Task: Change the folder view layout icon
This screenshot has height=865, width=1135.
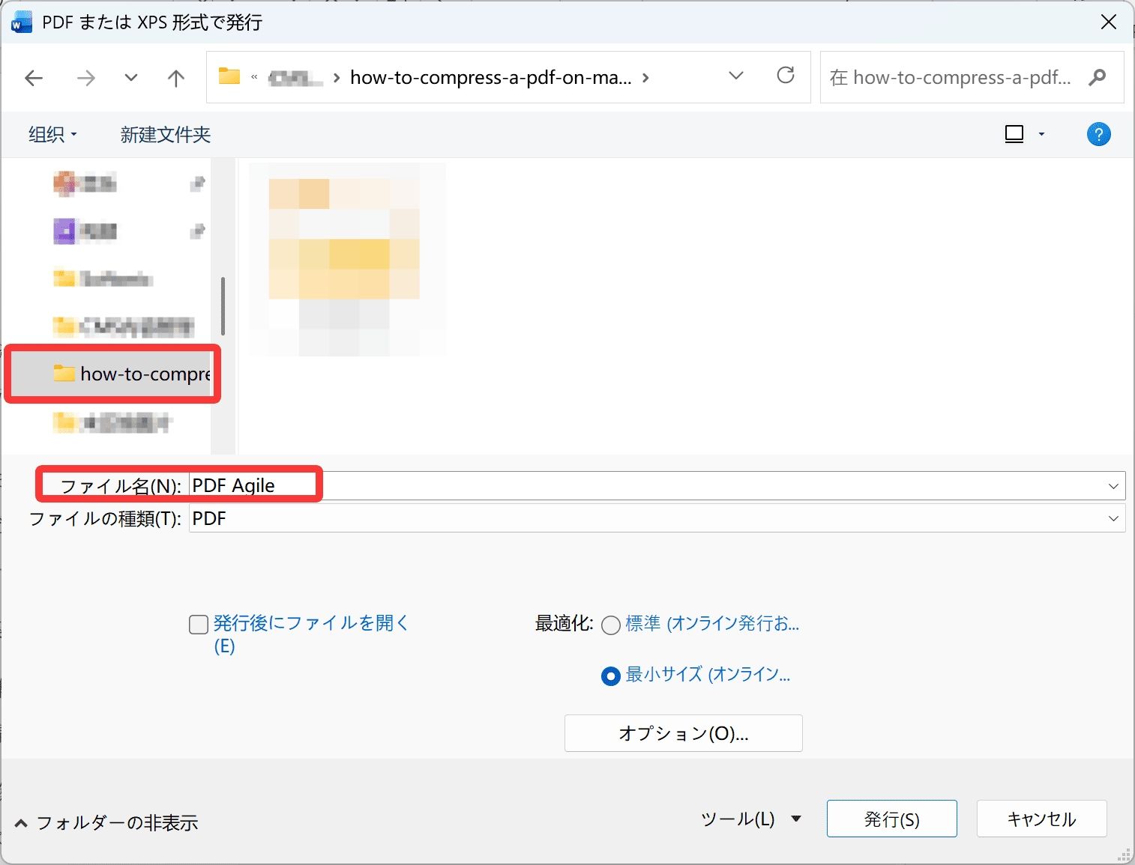Action: (x=1014, y=133)
